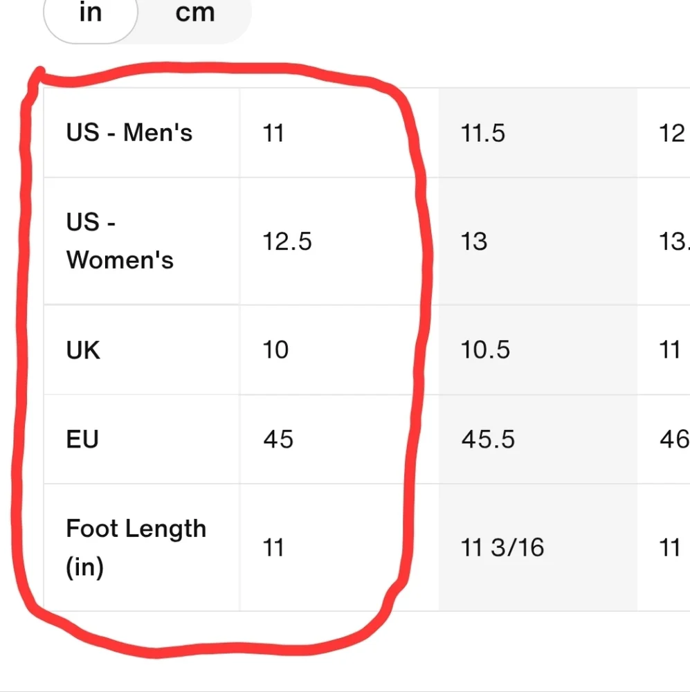The image size is (690, 692).
Task: Select foot length 11 under size 11
Action: click(339, 547)
